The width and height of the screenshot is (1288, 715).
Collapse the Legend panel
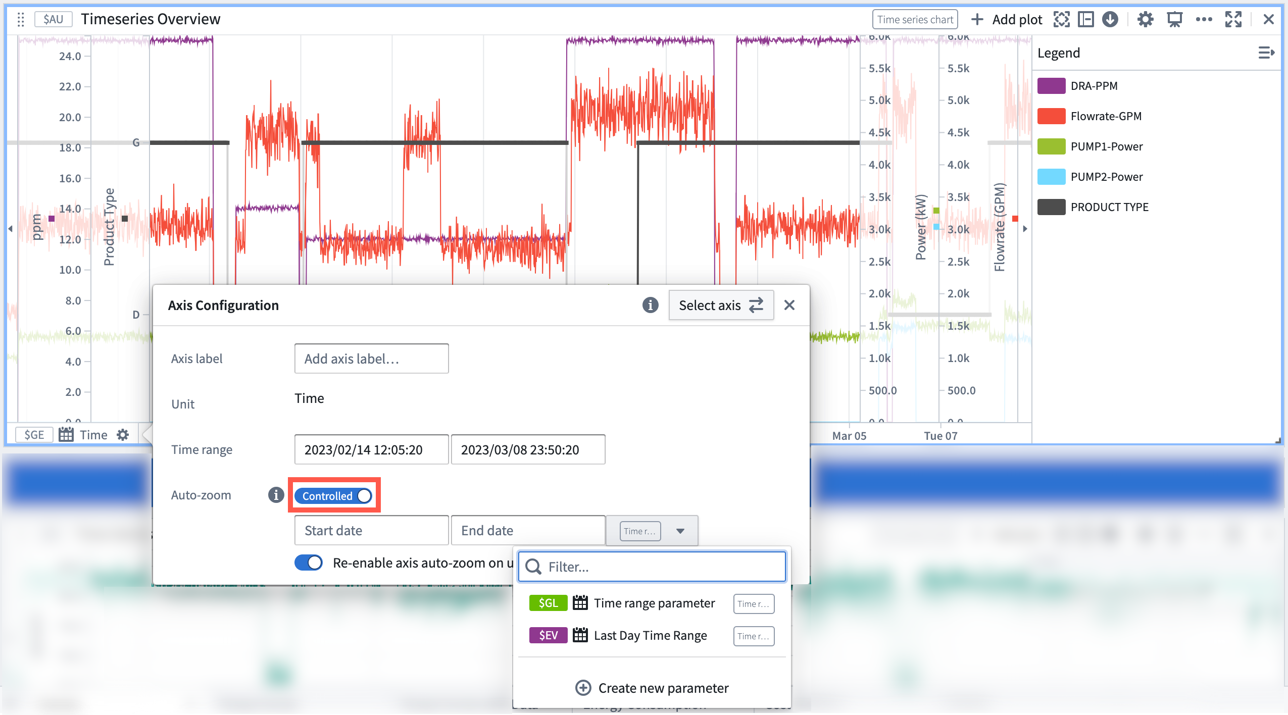point(1266,53)
